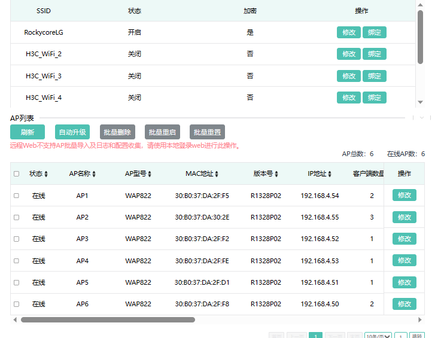Click the 客户端数量 column header
Viewport: 441px width, 338px height.
pos(368,173)
